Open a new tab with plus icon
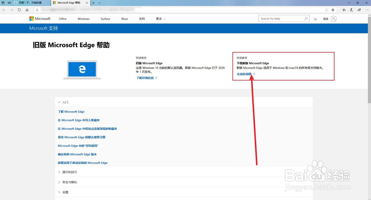This screenshot has height=200, width=371. pos(93,3)
